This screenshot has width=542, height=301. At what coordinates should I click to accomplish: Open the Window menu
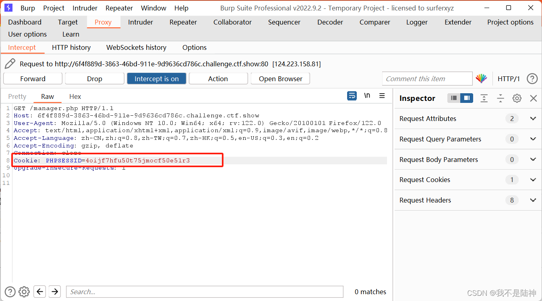153,8
